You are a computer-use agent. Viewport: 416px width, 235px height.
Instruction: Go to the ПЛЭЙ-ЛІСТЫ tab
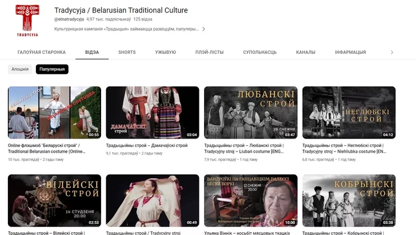(210, 52)
